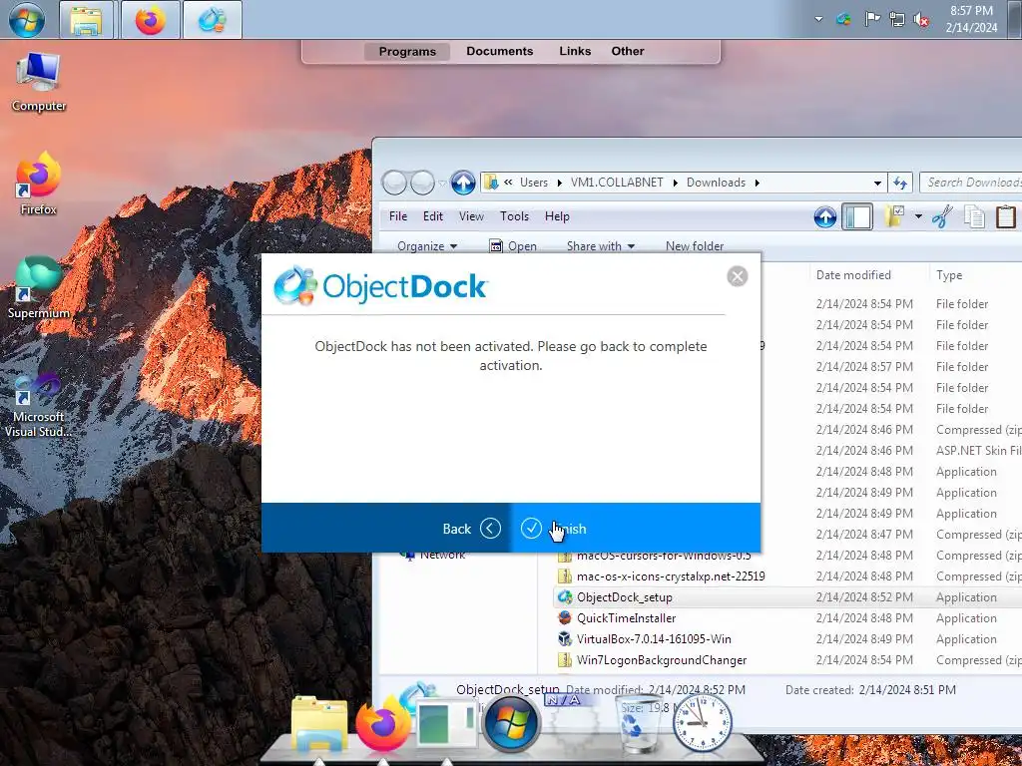Click the Copy toolbar icon
Image resolution: width=1022 pixels, height=766 pixels.
(974, 216)
